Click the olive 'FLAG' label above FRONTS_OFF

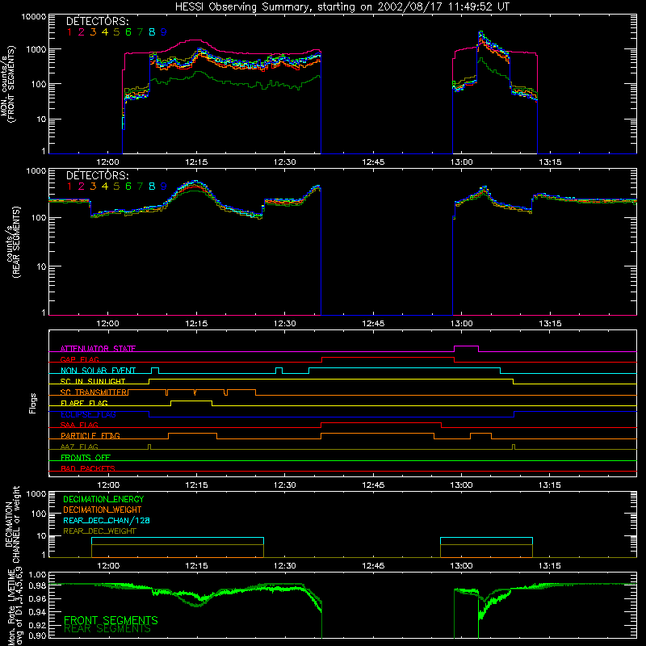pos(79,447)
